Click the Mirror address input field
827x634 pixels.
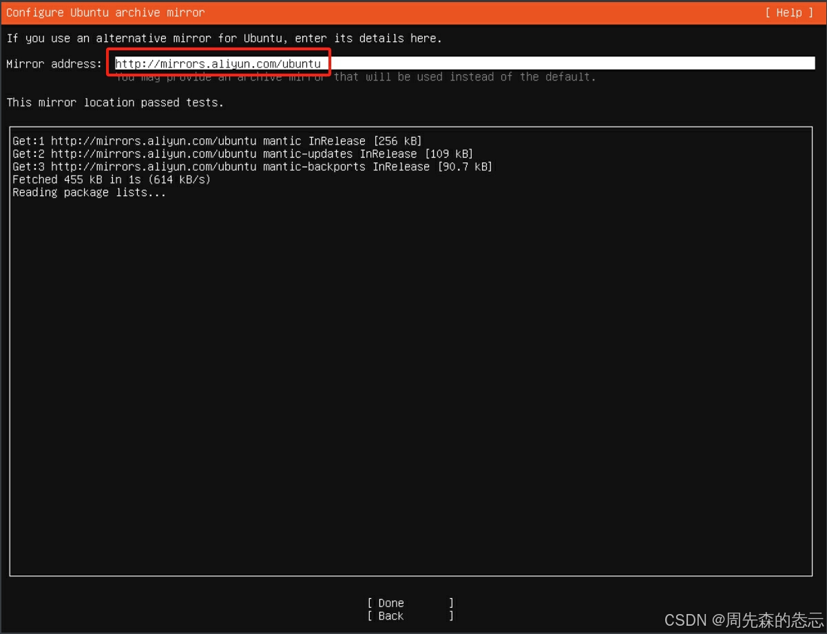pyautogui.click(x=465, y=64)
